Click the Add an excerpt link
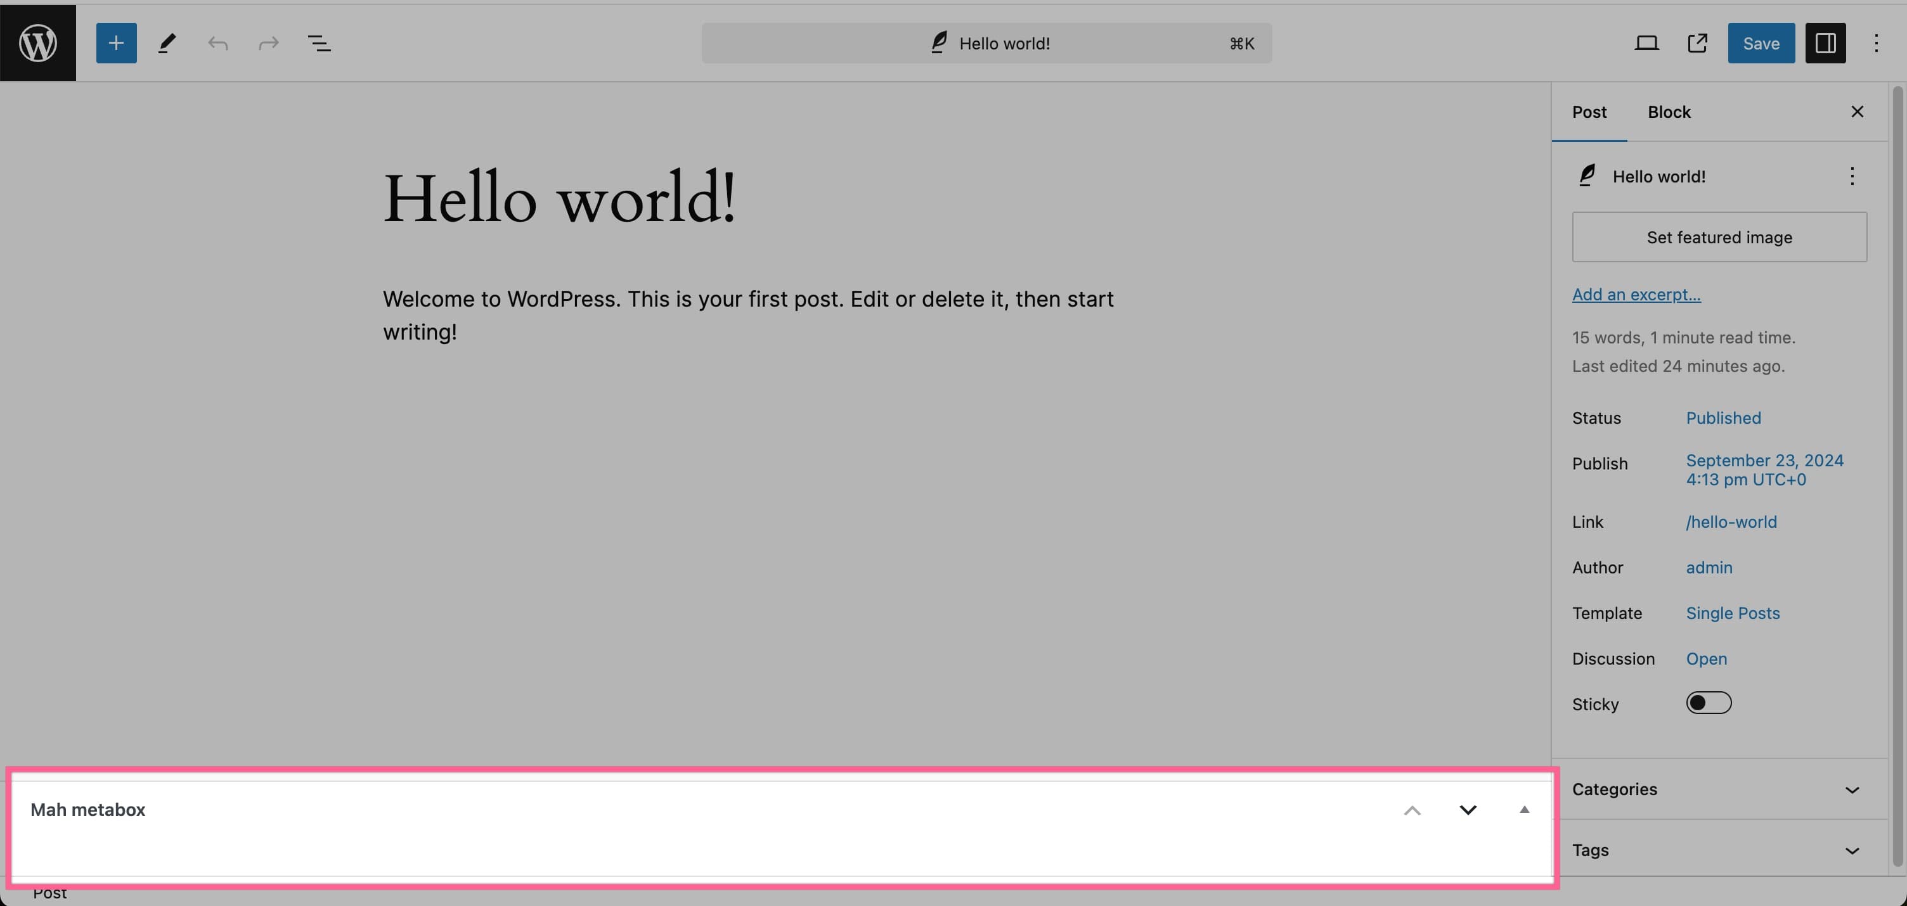 coord(1636,295)
